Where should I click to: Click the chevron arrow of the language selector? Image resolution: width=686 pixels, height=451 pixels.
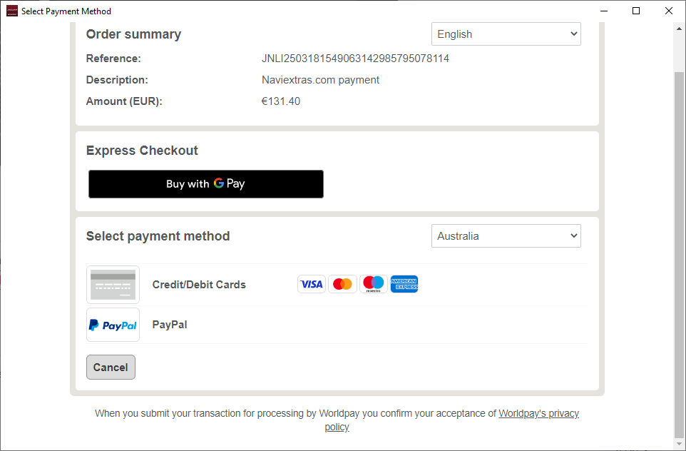tap(573, 34)
